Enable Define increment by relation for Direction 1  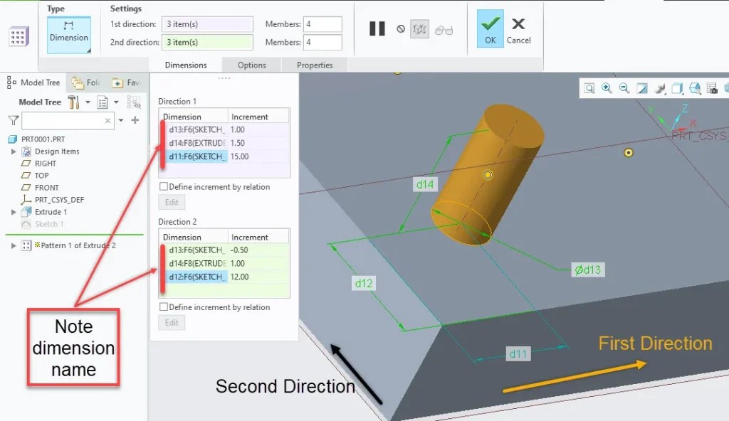(162, 186)
